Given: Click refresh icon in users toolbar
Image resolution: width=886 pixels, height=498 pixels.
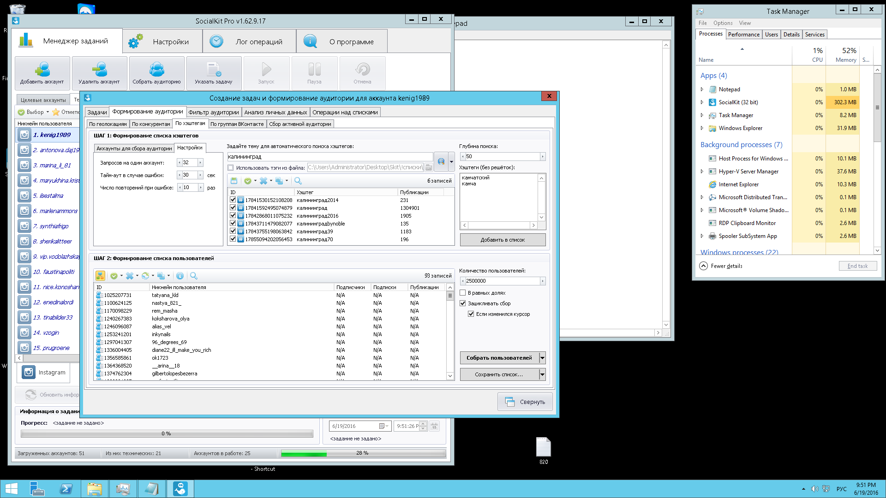Looking at the screenshot, I should [x=145, y=276].
